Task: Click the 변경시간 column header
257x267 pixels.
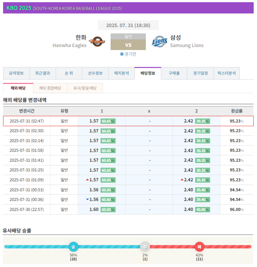Action: point(27,111)
